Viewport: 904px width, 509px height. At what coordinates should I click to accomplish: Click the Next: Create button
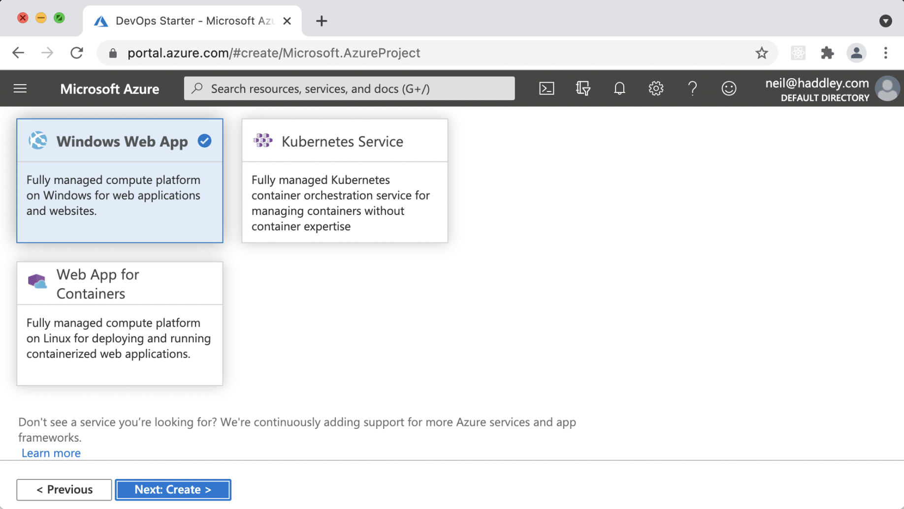coord(173,489)
